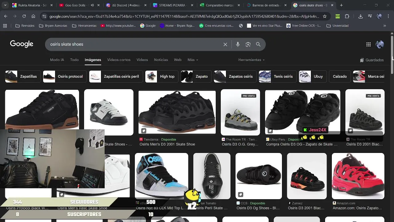Reload the current page
Image resolution: width=394 pixels, height=222 pixels.
[x=24, y=16]
